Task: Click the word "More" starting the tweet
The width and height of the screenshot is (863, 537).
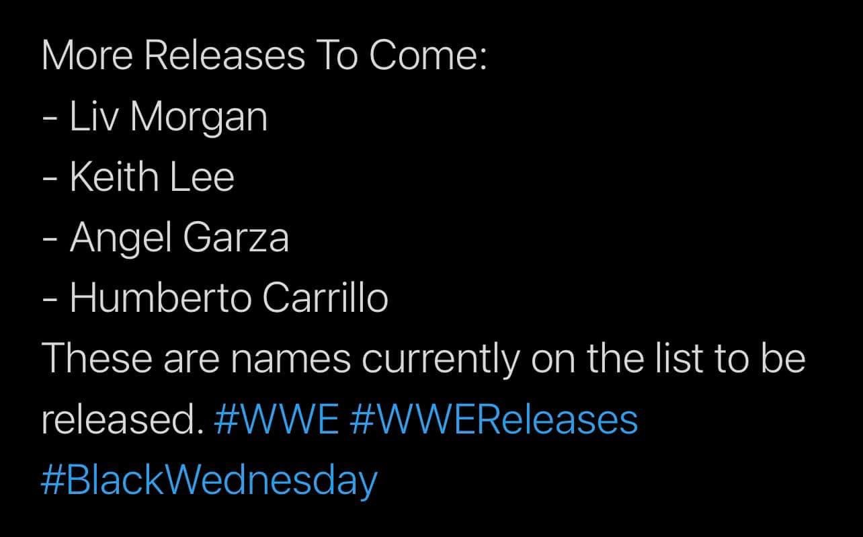Action: (86, 56)
